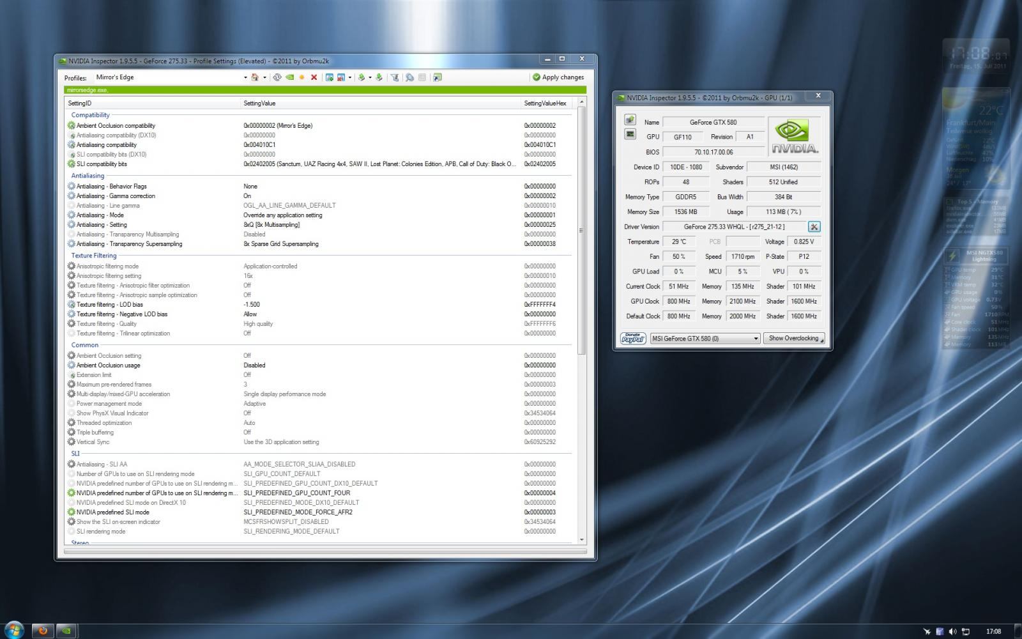
Task: Click the taskbar clock showing 17:08
Action: [993, 631]
